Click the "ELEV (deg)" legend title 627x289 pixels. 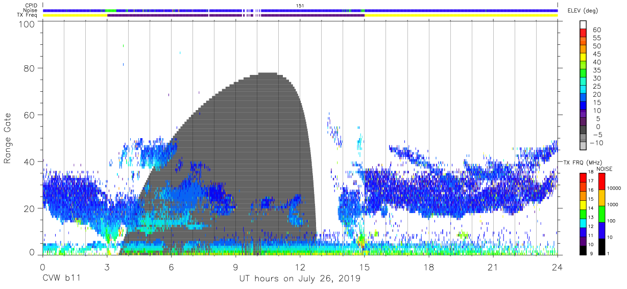click(x=584, y=11)
